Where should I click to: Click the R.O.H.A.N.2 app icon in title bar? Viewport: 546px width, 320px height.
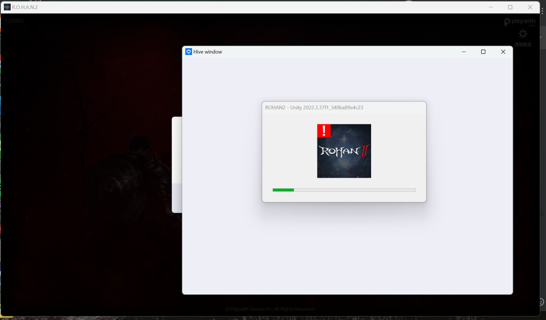[7, 7]
